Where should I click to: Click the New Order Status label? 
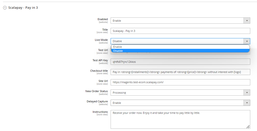coord(97,91)
